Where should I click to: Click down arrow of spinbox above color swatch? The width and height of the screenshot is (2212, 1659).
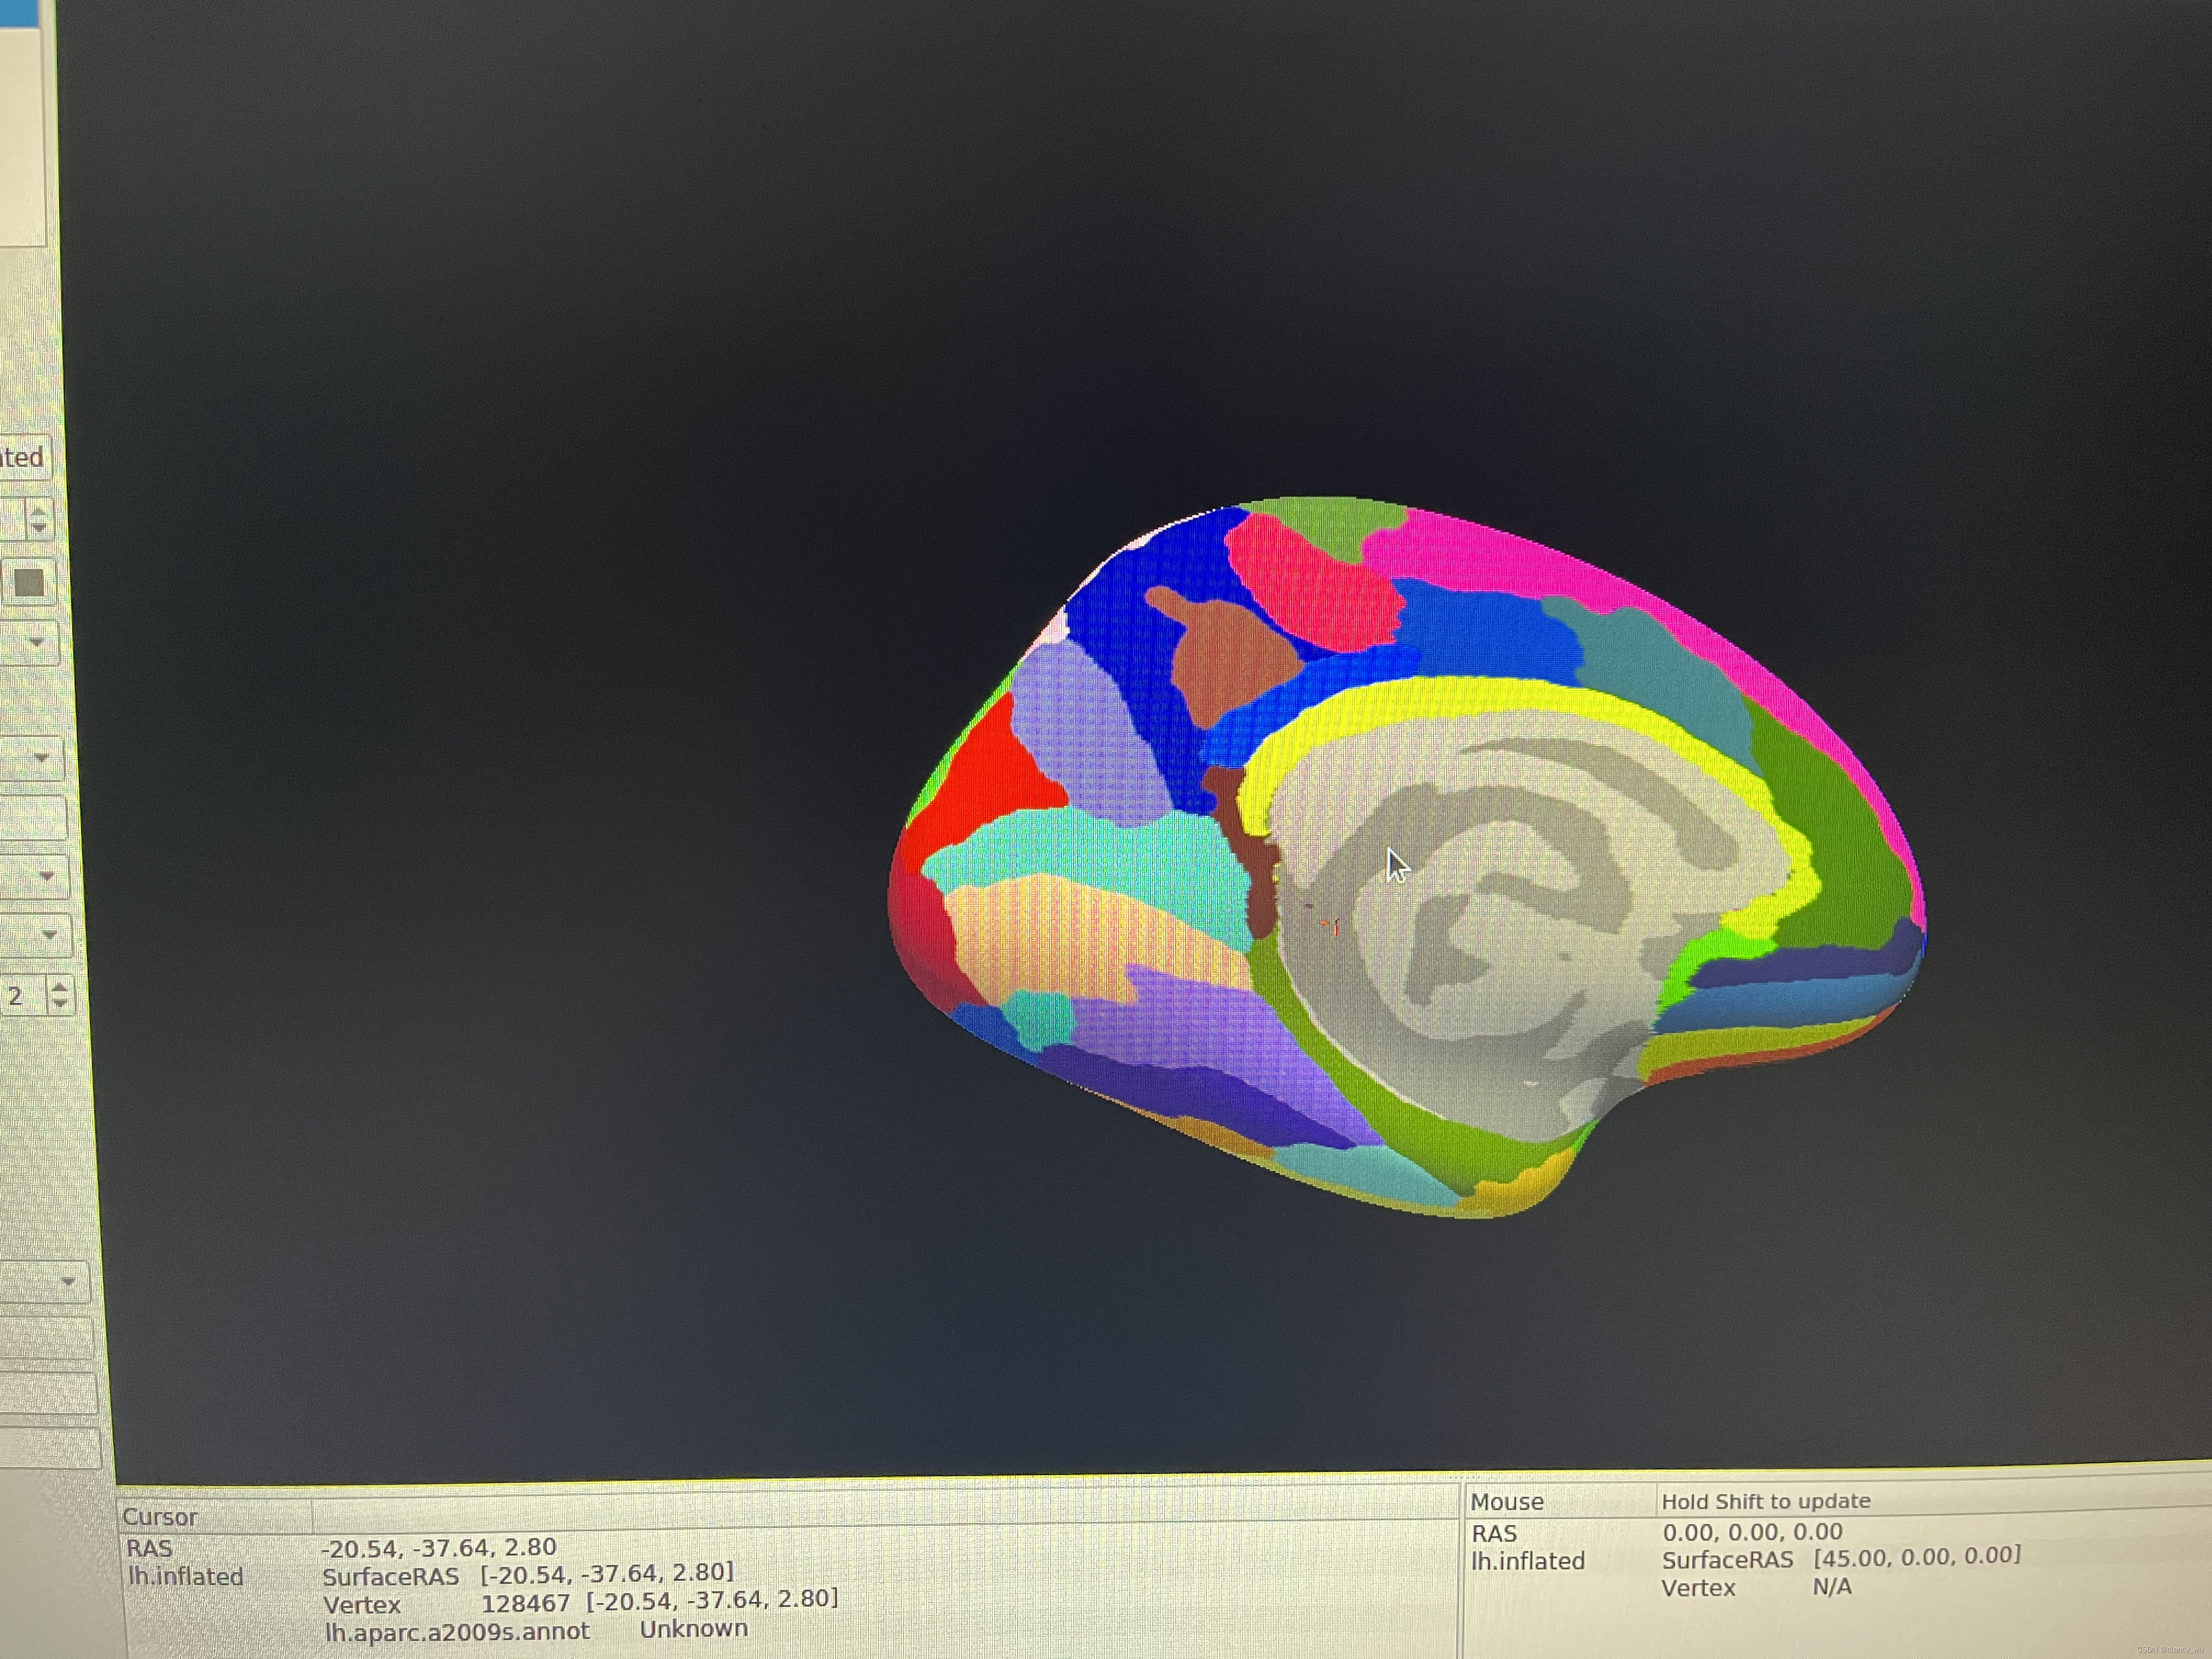(38, 527)
